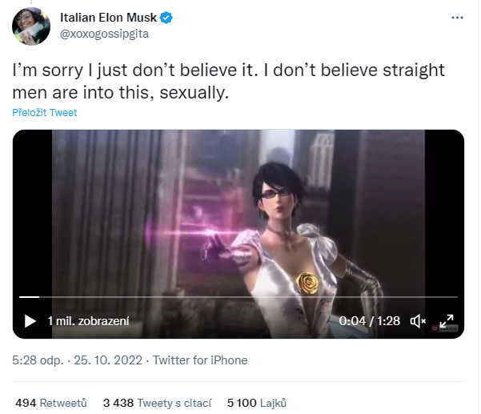
Task: Click the @xoxogossipgita handle
Action: 104,34
